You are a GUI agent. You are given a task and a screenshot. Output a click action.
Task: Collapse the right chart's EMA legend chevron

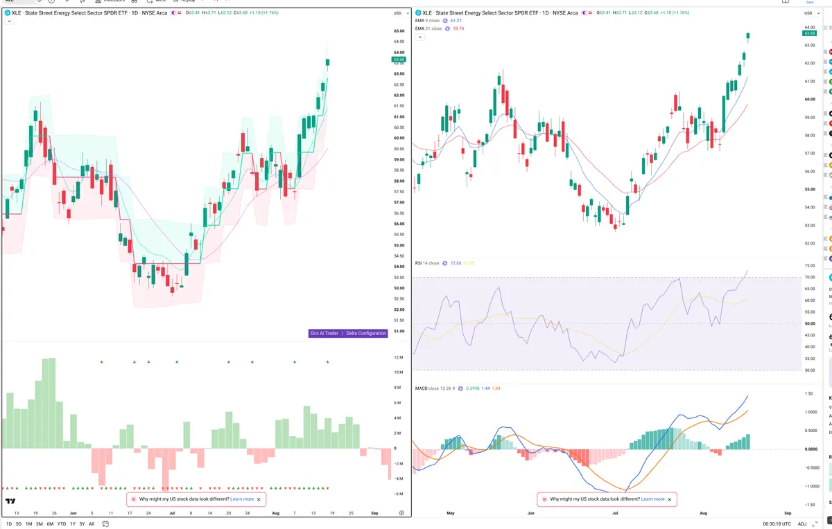tap(419, 37)
